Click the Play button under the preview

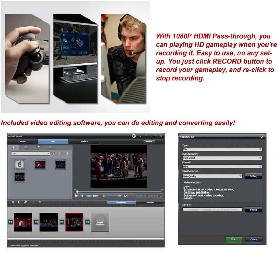click(x=76, y=196)
